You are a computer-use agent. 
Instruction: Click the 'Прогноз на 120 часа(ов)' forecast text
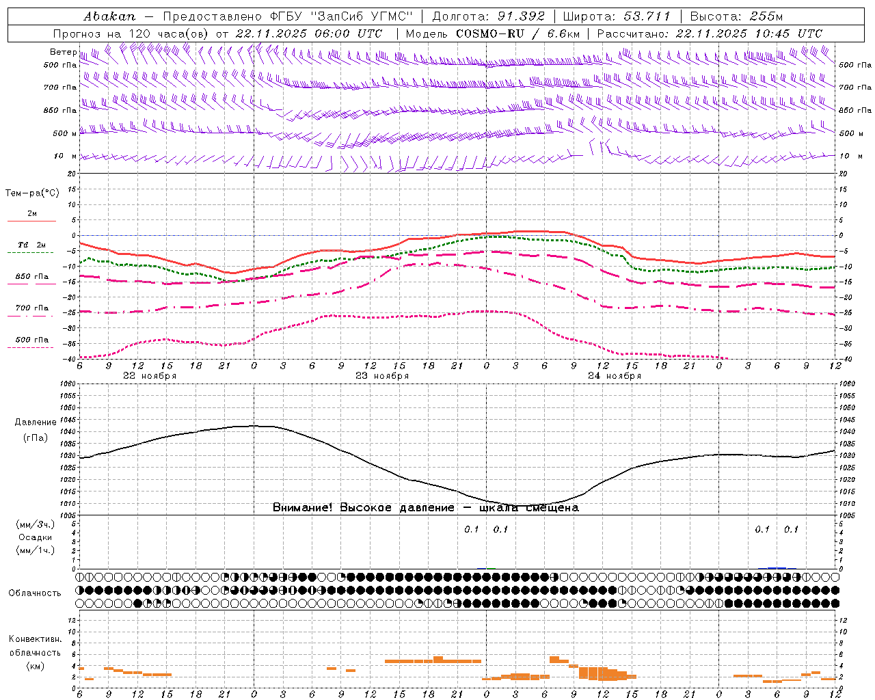pyautogui.click(x=131, y=33)
